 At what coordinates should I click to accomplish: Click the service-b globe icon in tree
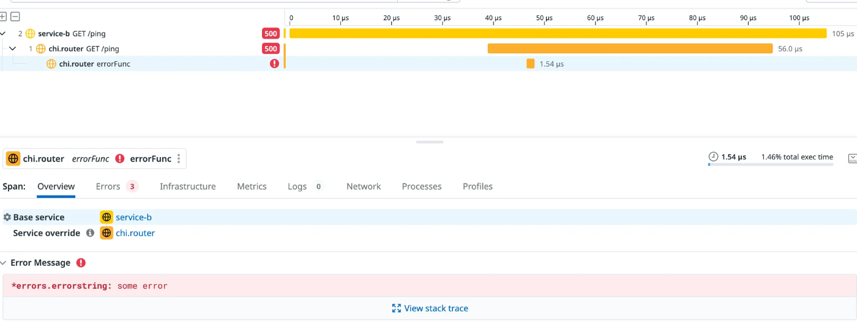tap(30, 34)
